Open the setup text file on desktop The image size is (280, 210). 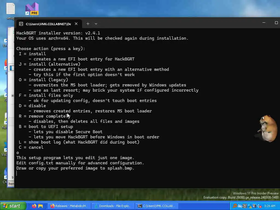(11, 11)
